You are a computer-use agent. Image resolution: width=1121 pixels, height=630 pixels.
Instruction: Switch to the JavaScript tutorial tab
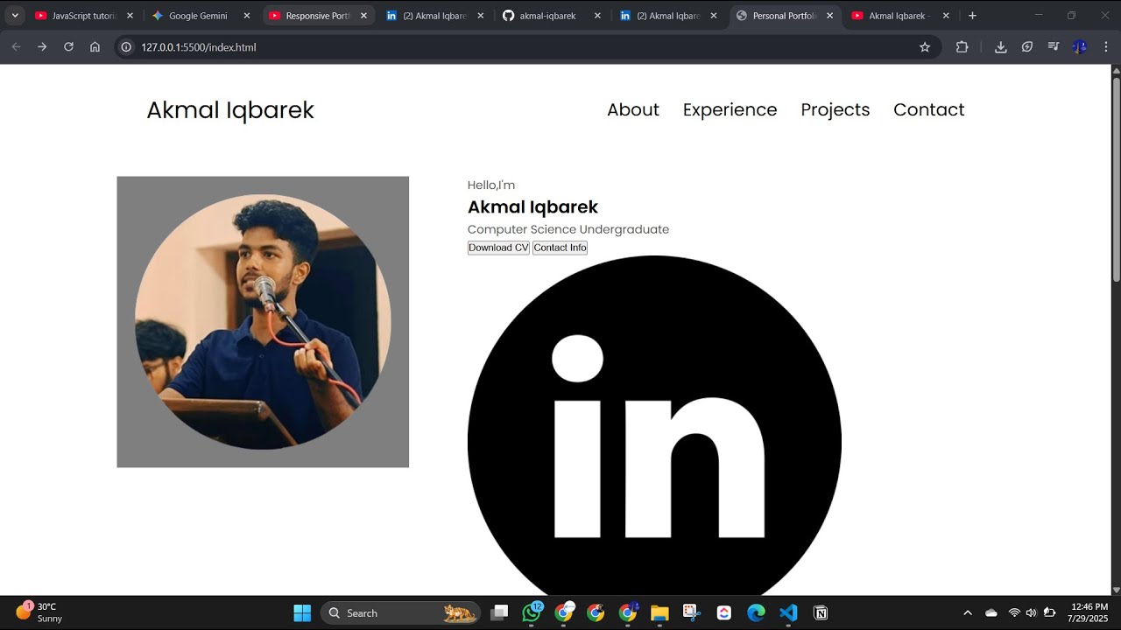point(85,16)
